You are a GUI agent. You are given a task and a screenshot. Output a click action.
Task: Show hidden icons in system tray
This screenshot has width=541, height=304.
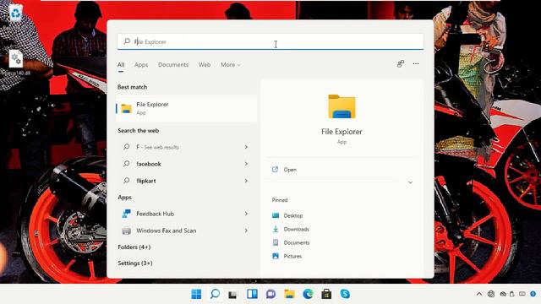(479, 294)
